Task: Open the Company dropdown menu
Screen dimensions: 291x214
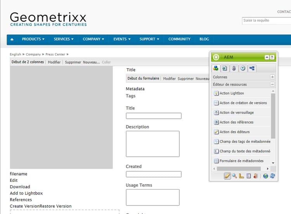Action: pos(93,39)
